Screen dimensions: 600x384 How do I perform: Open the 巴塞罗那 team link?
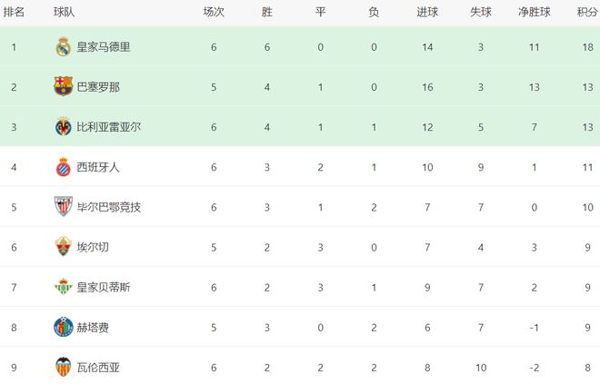(97, 87)
